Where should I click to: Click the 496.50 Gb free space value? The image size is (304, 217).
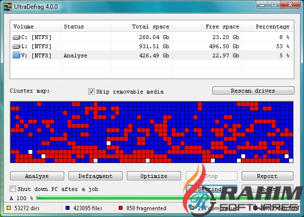(224, 46)
